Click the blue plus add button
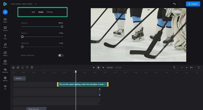The width and height of the screenshot is (203, 110). tap(5, 12)
